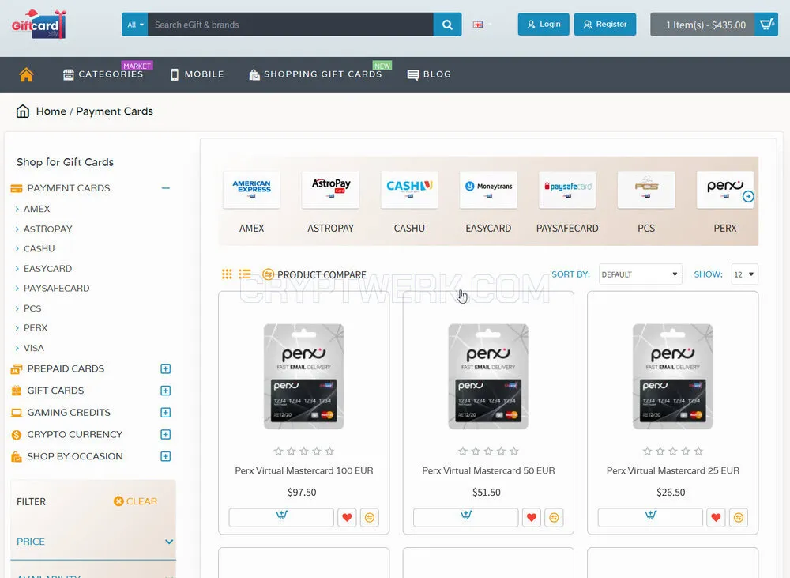Expand the Gift Cards category
The height and width of the screenshot is (578, 790).
[x=165, y=391]
